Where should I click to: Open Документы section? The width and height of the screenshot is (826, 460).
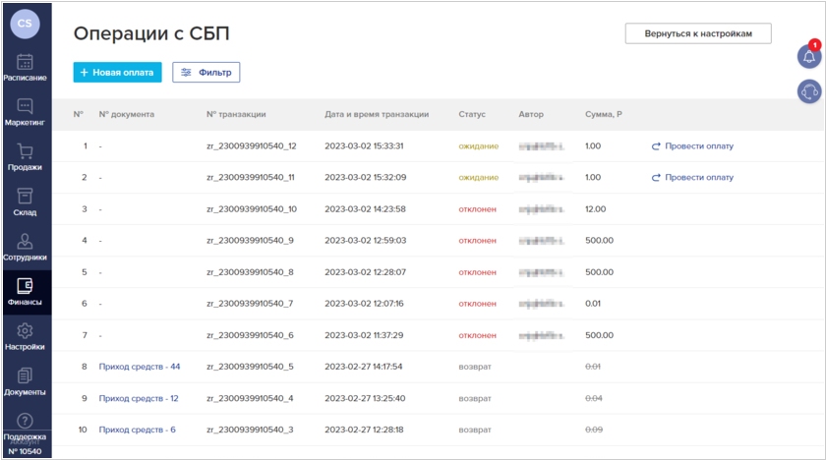tap(25, 382)
